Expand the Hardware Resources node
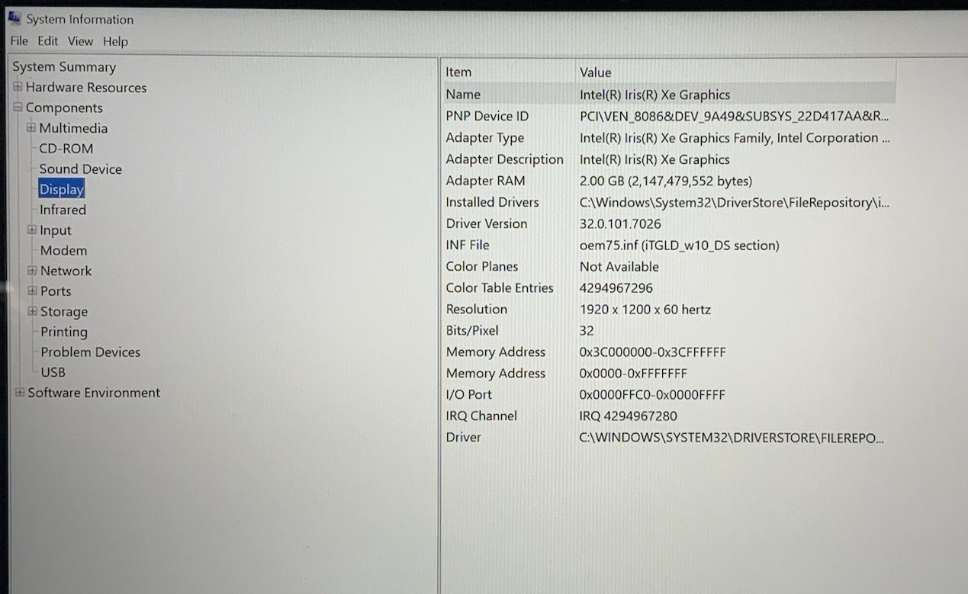The width and height of the screenshot is (968, 594). 18,87
